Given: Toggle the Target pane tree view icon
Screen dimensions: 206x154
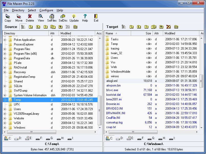Looking at the screenshot, I should [x=124, y=27].
